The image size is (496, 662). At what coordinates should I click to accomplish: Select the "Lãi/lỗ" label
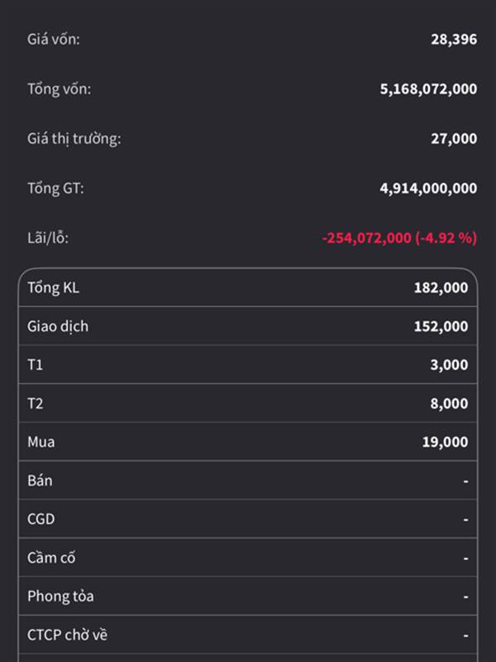tap(48, 237)
